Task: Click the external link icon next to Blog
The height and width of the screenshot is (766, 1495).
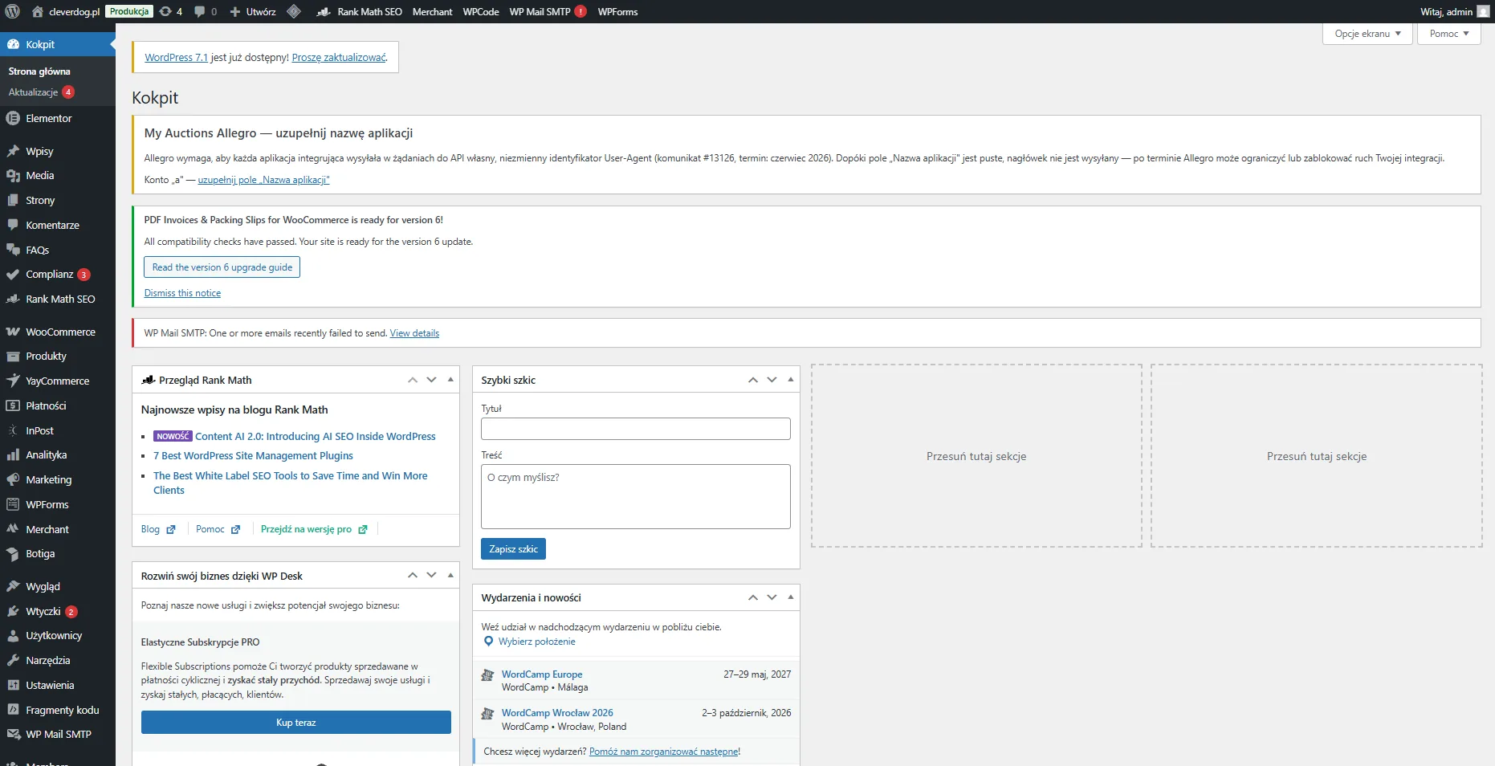Action: coord(170,530)
